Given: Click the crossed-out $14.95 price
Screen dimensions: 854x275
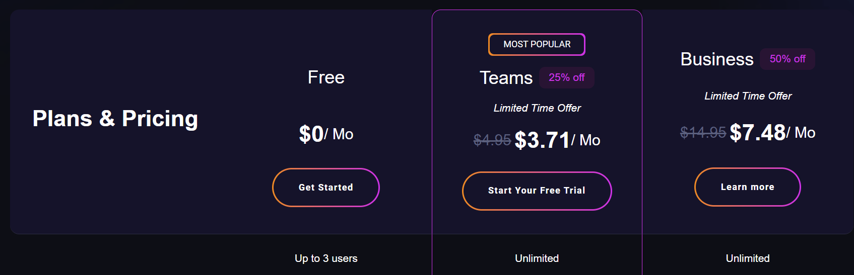Looking at the screenshot, I should click(703, 132).
